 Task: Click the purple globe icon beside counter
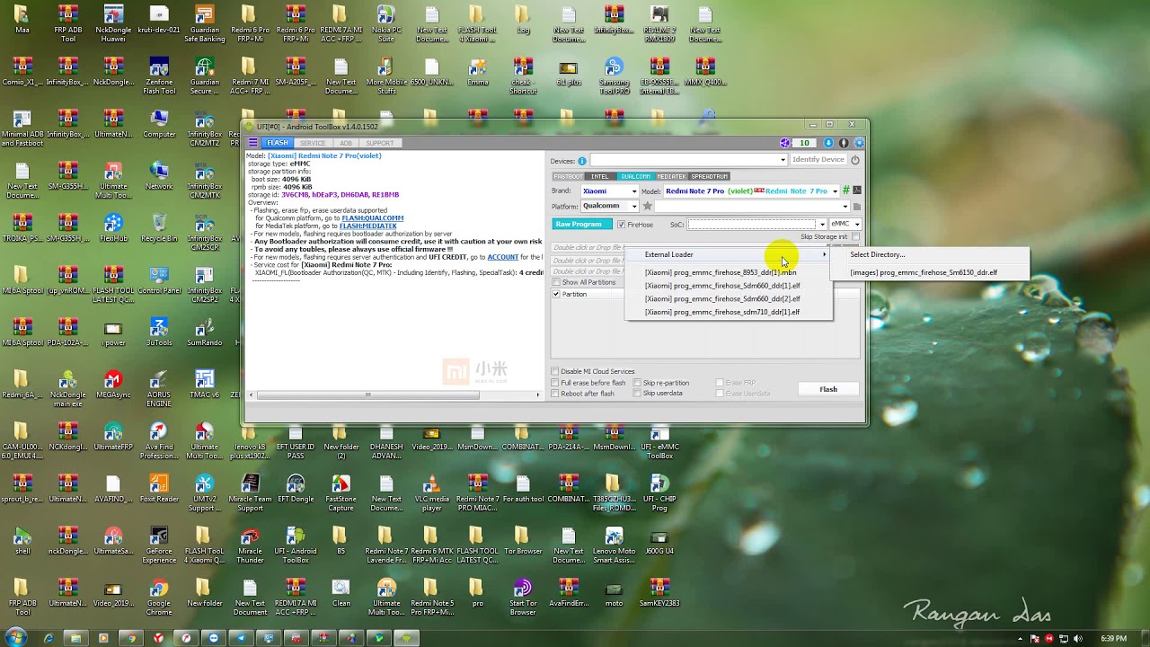(785, 143)
